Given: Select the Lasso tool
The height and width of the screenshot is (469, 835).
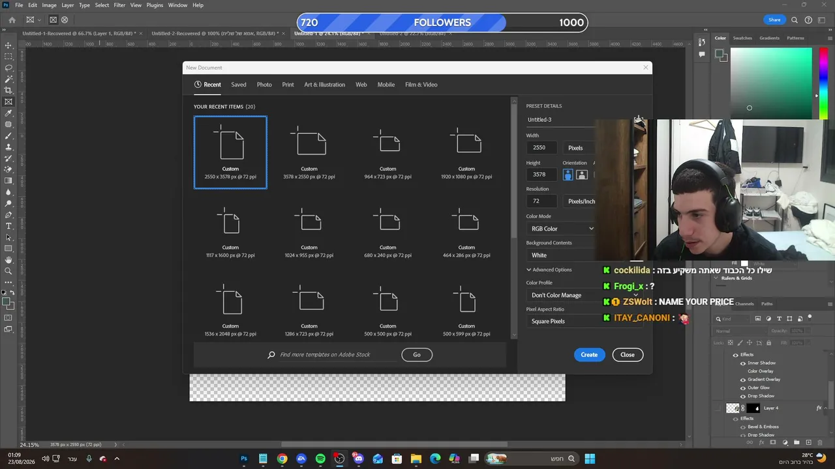Looking at the screenshot, I should tap(8, 68).
